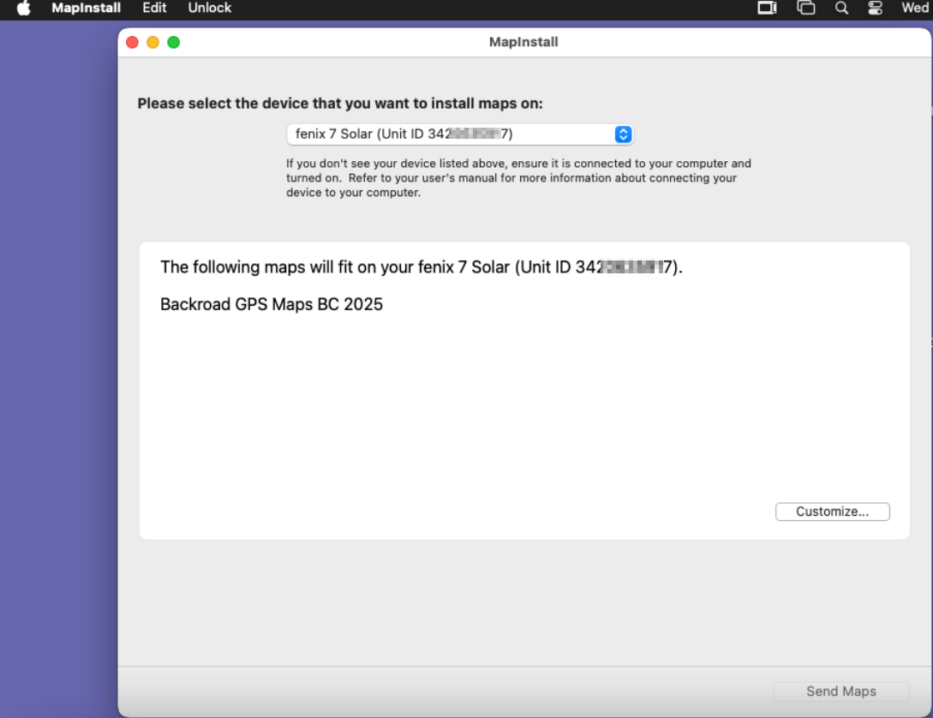Open the Unlock menu
933x718 pixels.
(209, 9)
